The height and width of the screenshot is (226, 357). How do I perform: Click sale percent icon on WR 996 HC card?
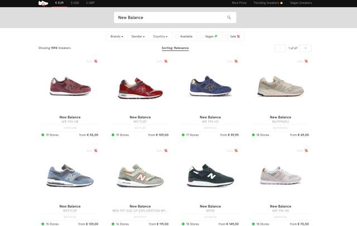pos(236,61)
